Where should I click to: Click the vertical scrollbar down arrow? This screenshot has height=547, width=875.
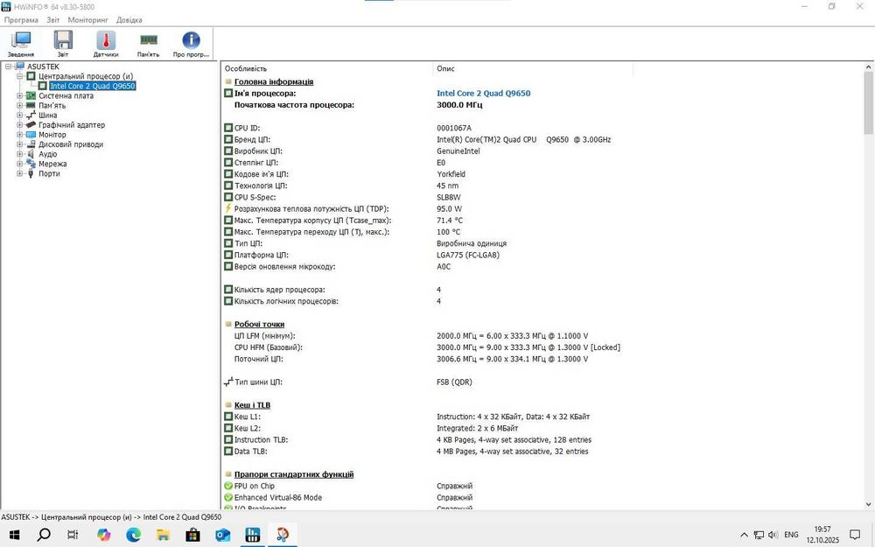868,504
